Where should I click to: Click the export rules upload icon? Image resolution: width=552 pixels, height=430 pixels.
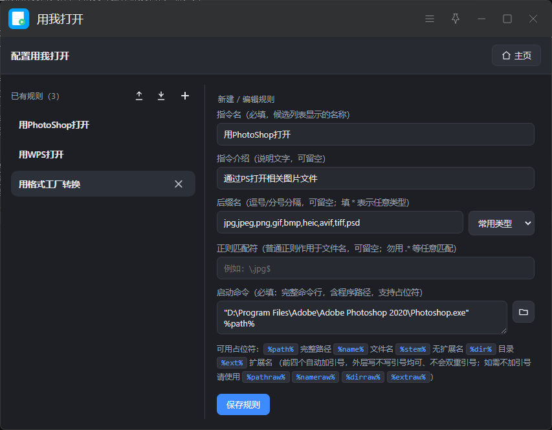tap(139, 96)
